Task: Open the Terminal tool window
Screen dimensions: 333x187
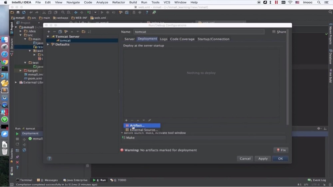Action: 24,180
